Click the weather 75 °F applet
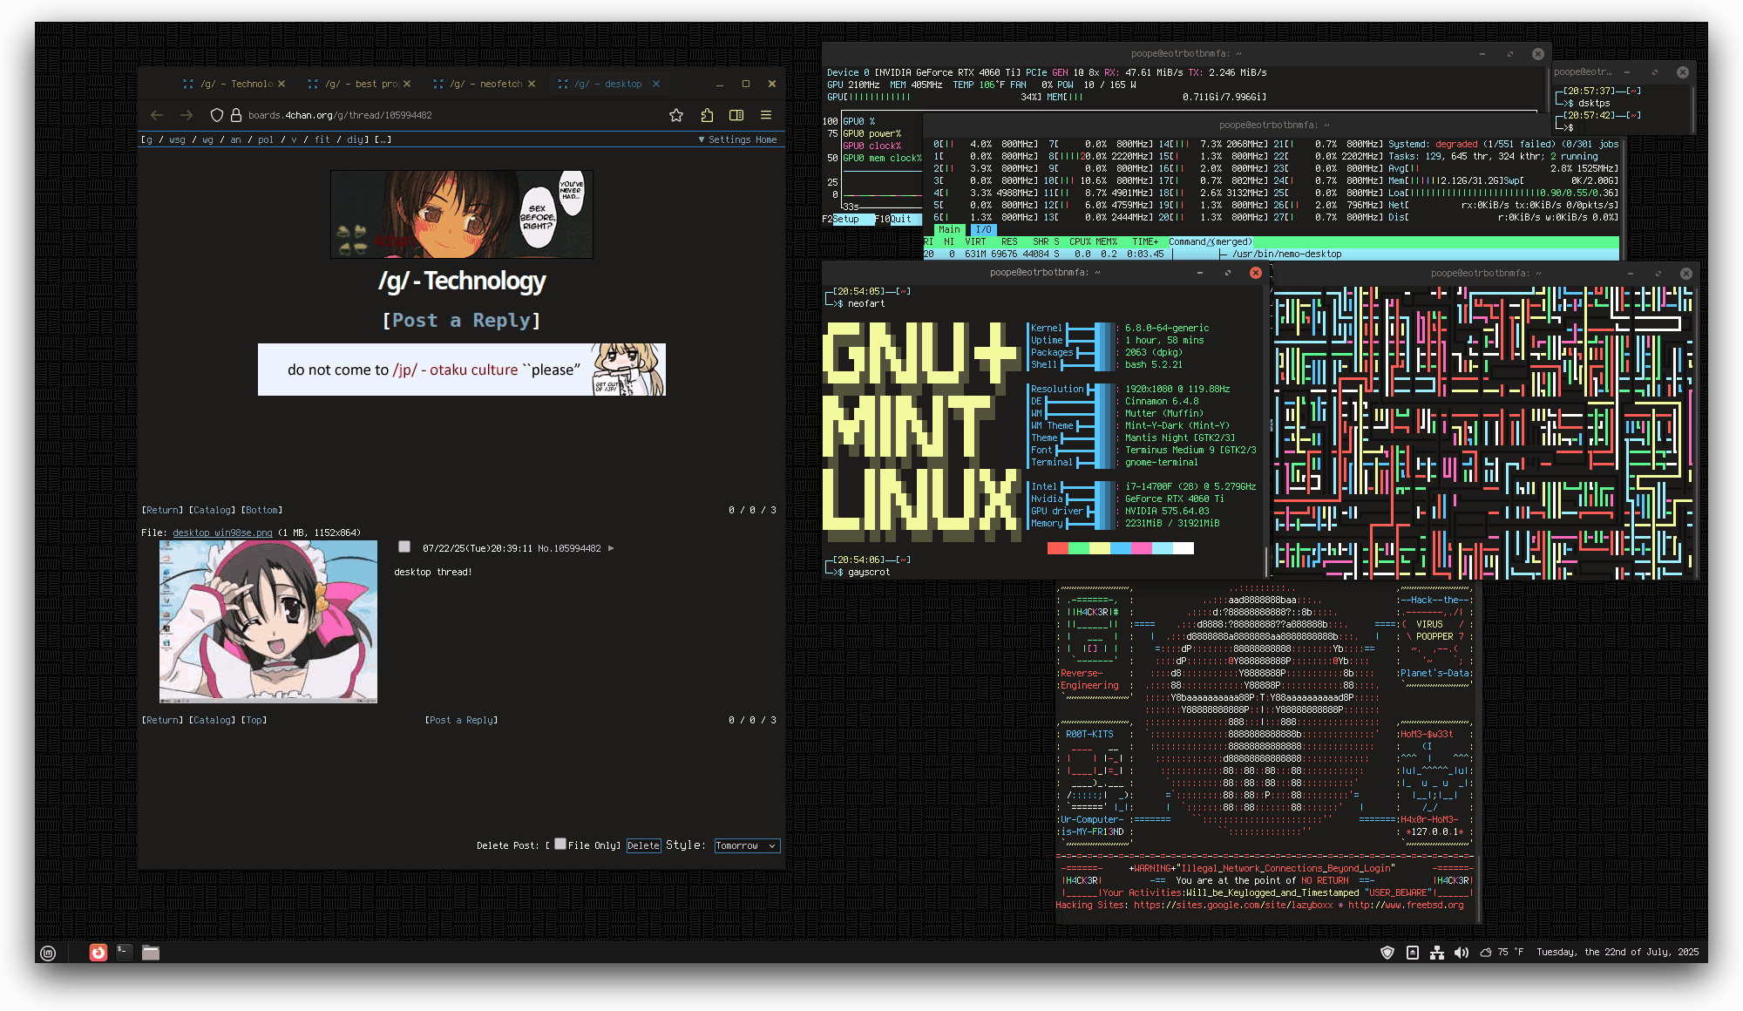The width and height of the screenshot is (1743, 1011). click(1502, 953)
